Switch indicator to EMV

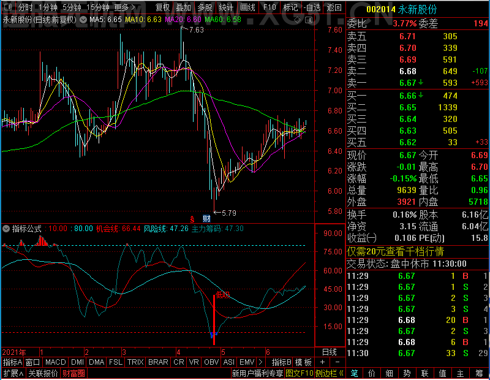(x=247, y=362)
